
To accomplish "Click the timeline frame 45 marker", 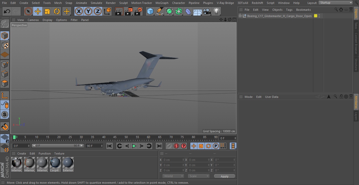I will [115, 137].
